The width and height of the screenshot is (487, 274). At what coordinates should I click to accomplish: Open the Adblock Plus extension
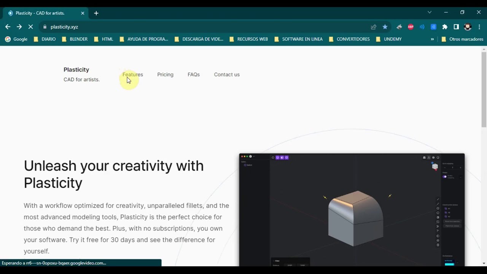click(x=411, y=27)
